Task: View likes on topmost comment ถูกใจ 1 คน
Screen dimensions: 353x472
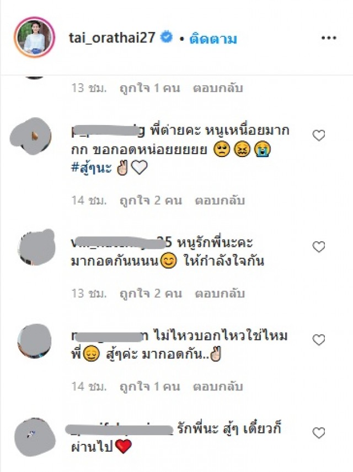Action: pyautogui.click(x=150, y=88)
